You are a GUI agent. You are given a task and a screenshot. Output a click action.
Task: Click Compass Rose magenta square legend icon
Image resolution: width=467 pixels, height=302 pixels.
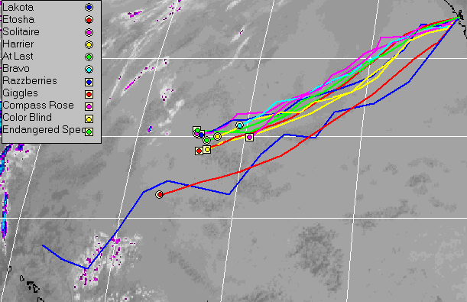pos(89,106)
